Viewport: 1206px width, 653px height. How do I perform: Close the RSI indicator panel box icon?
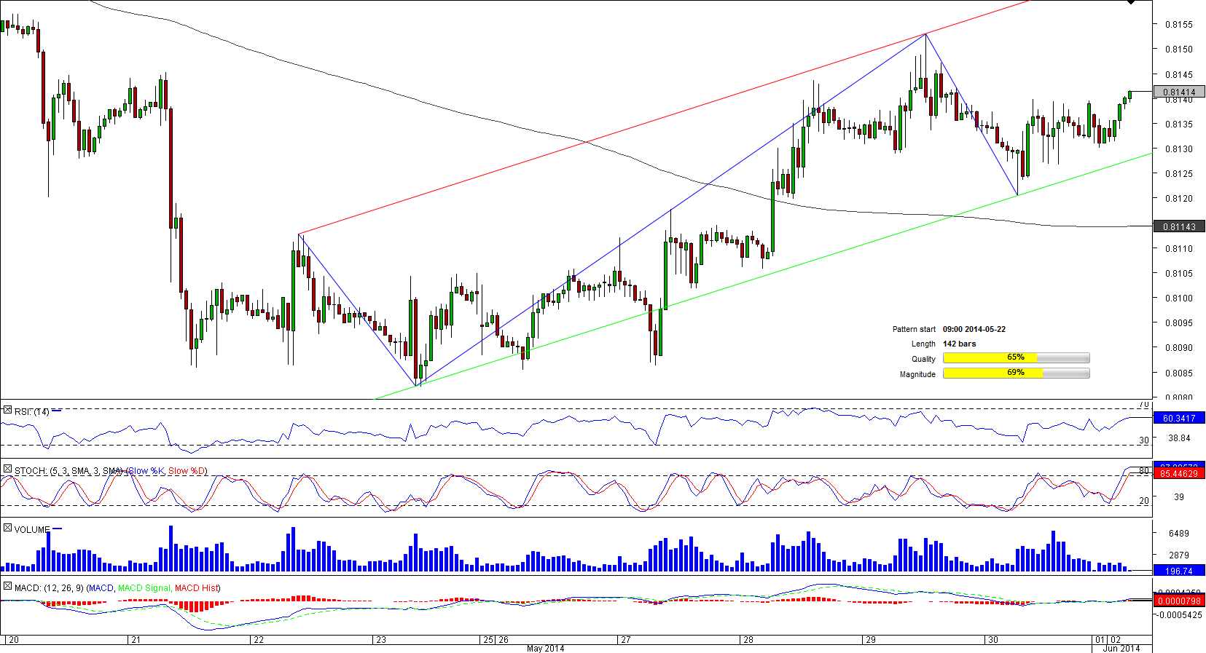[7, 411]
